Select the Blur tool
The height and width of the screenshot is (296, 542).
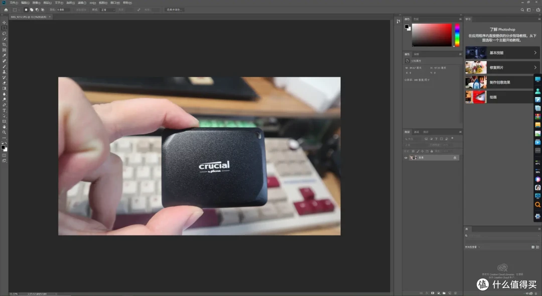(4, 94)
